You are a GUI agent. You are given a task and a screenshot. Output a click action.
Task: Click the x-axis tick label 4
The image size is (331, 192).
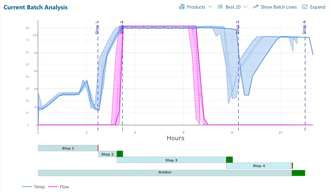pyautogui.click(x=135, y=132)
